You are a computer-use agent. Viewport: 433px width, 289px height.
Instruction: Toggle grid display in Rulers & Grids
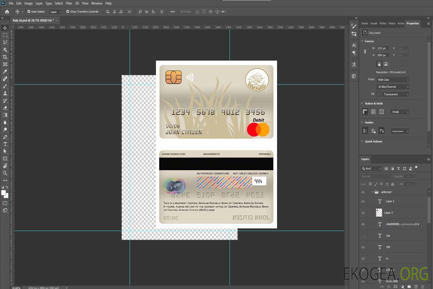click(x=373, y=112)
